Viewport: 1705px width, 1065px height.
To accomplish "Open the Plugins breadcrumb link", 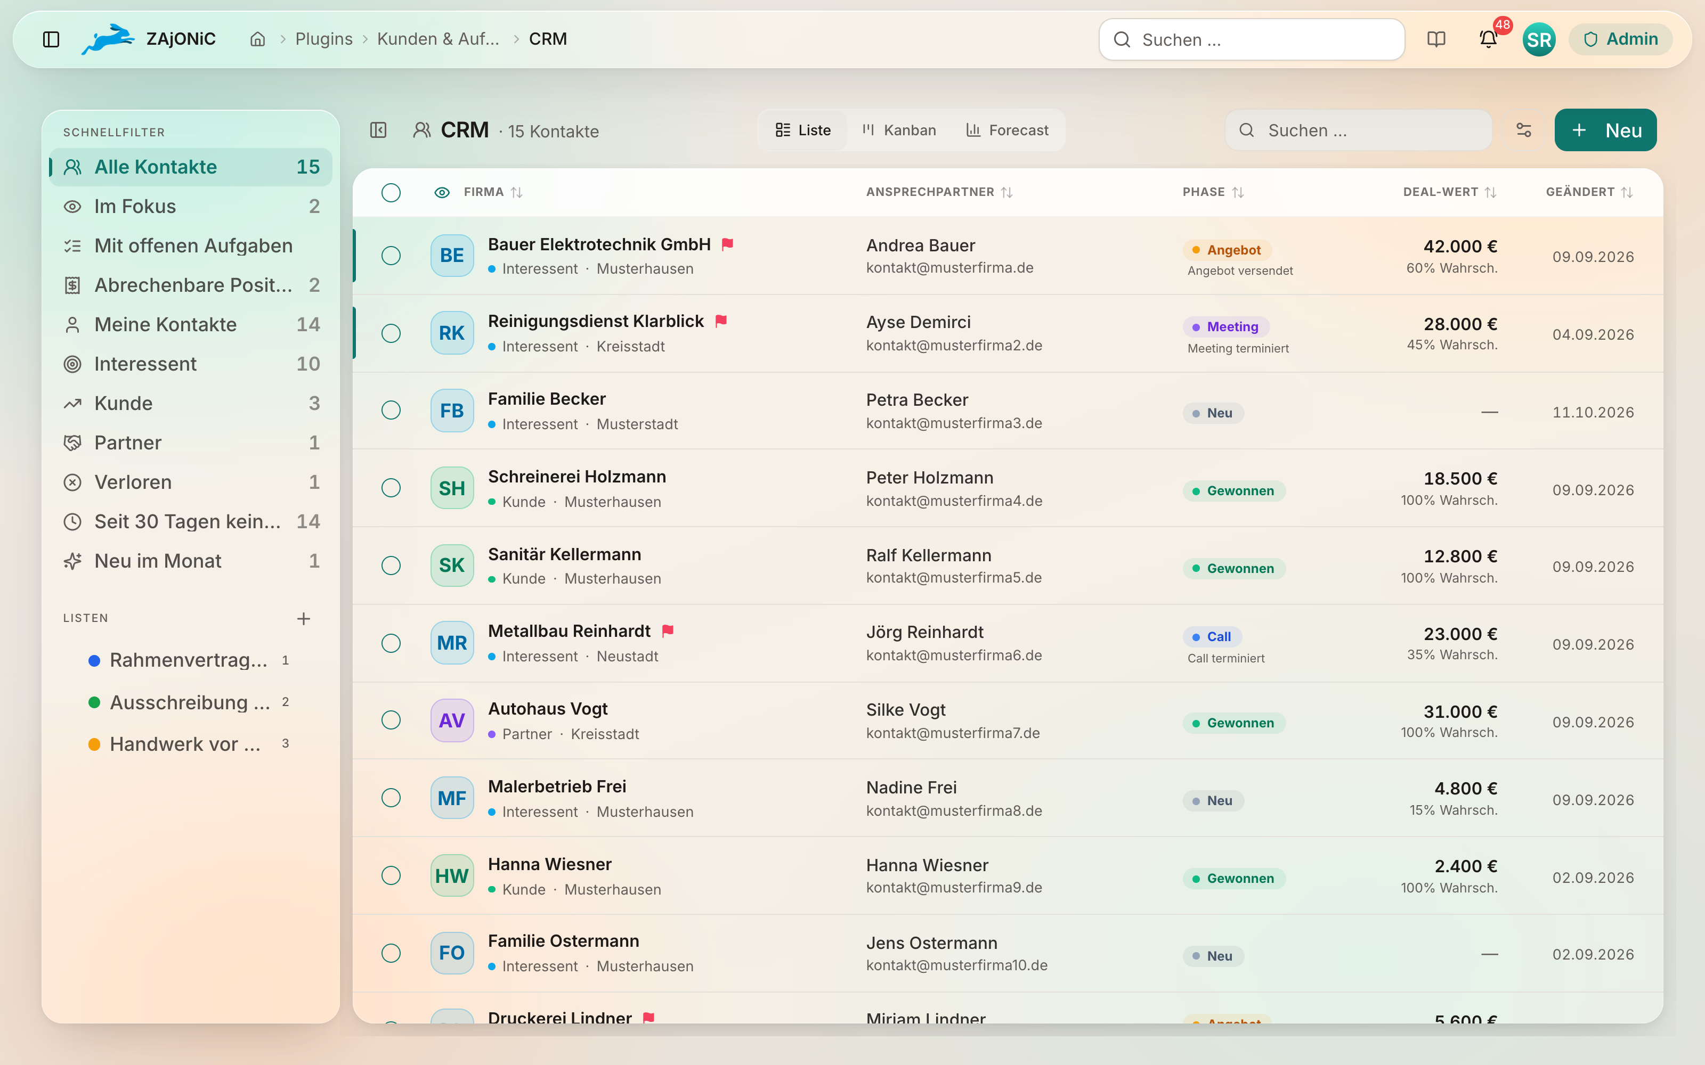I will pos(323,39).
